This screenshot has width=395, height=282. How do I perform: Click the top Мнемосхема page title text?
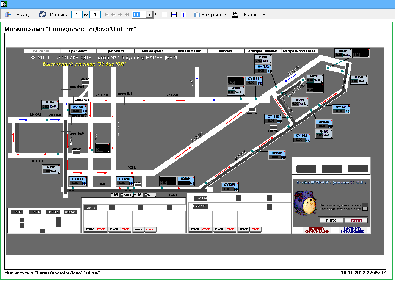click(70, 29)
